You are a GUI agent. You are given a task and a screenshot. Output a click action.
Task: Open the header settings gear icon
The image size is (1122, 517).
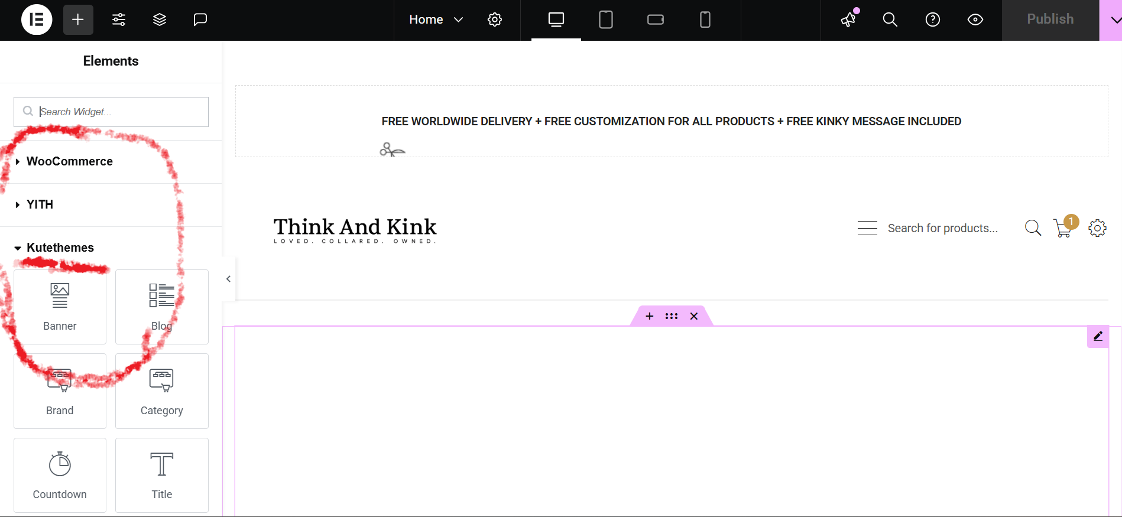(1098, 228)
